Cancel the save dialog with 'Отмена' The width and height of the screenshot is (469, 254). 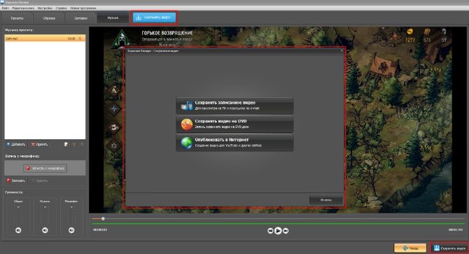[x=326, y=200]
